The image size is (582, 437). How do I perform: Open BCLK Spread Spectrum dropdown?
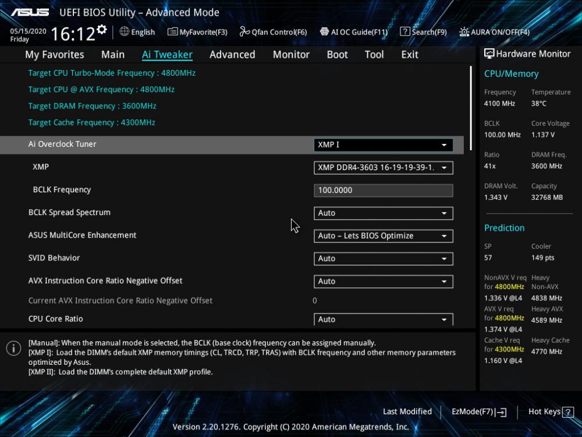pos(383,213)
